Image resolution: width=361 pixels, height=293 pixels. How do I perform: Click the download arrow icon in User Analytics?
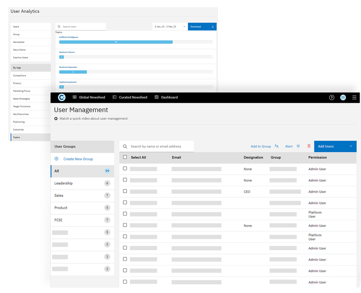tap(213, 27)
